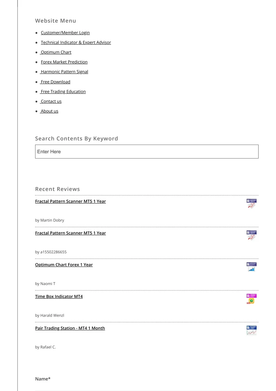The image size is (276, 391).
Task: Open Free Trading Education link
Action: (63, 91)
